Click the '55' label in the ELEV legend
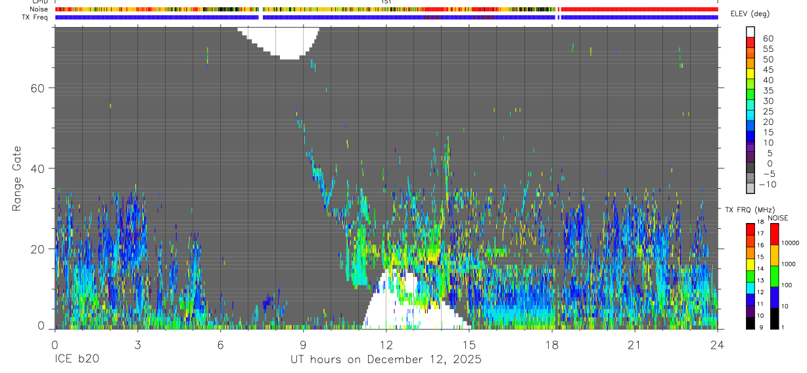 tap(768, 49)
